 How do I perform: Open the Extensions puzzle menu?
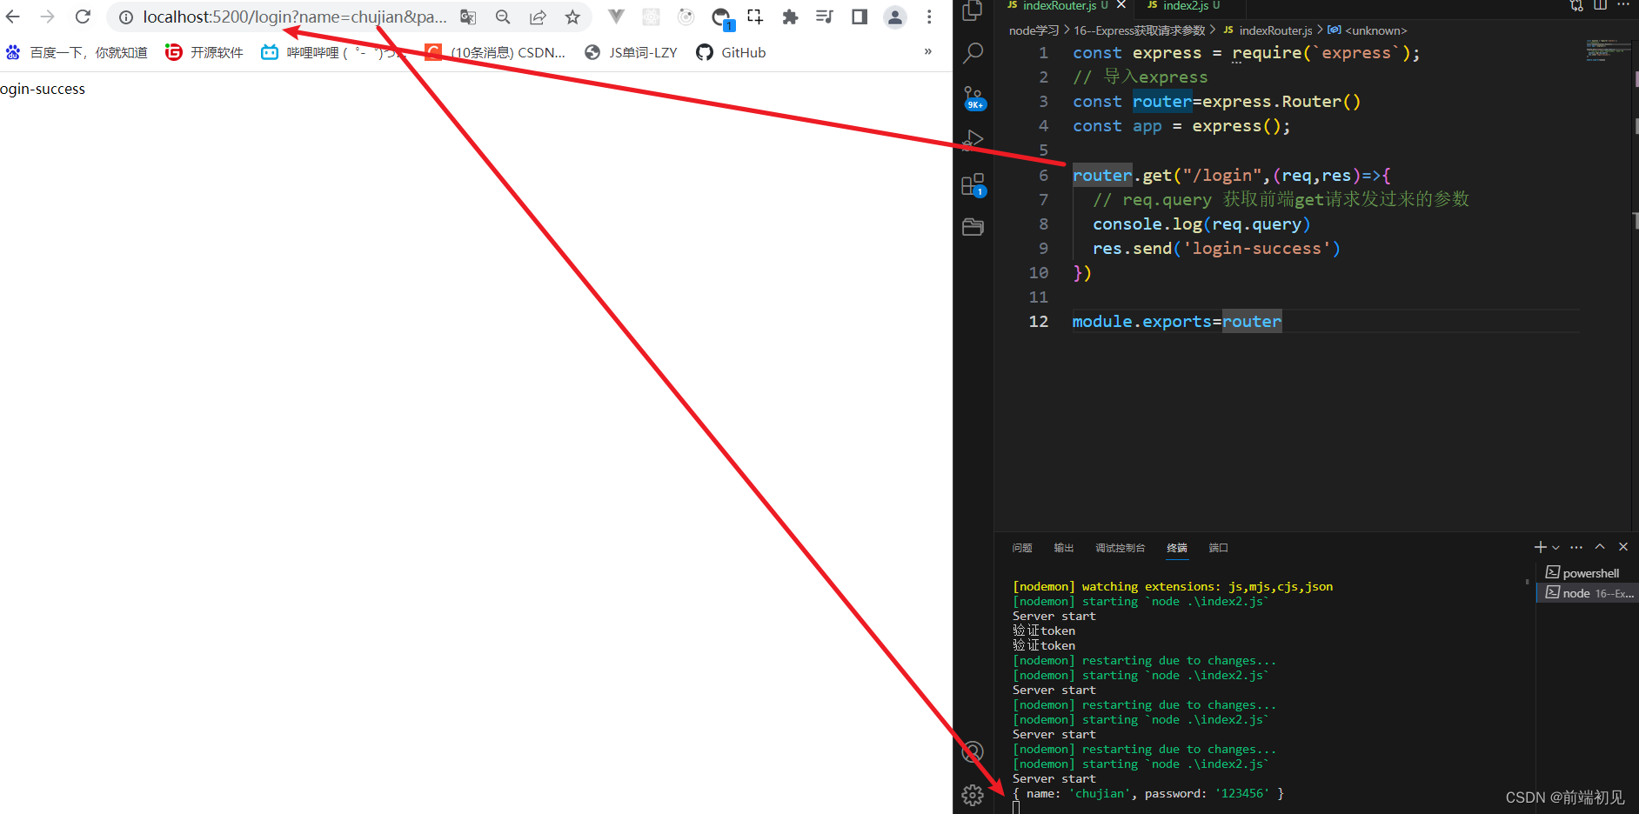(790, 17)
